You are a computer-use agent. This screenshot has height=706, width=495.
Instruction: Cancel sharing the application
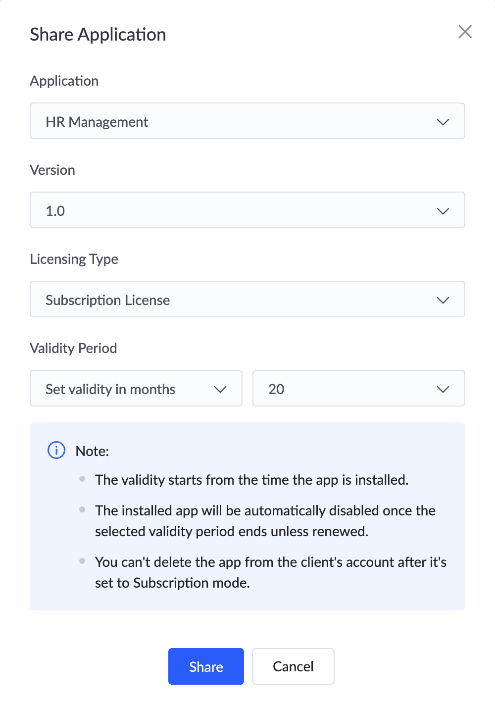click(x=293, y=666)
